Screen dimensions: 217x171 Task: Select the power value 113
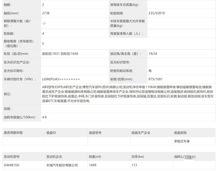tap(134, 165)
